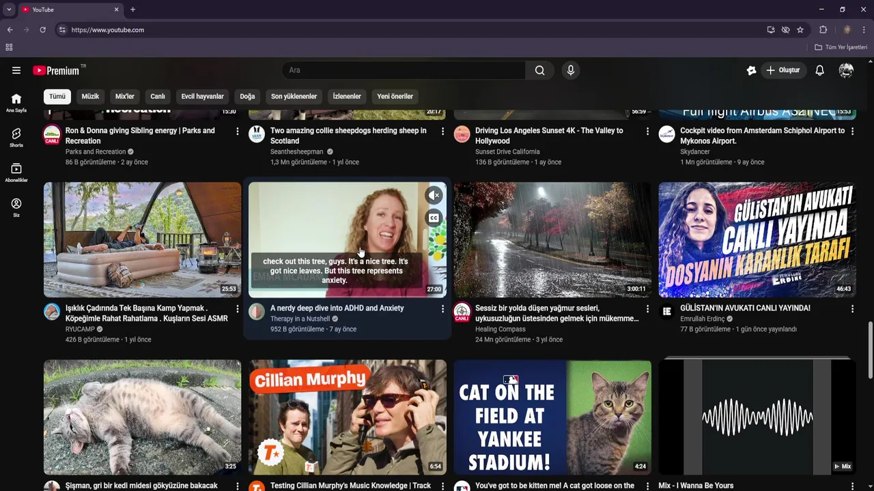Viewport: 874px width, 491px height.
Task: Click the Oluştur create button
Action: (x=783, y=70)
